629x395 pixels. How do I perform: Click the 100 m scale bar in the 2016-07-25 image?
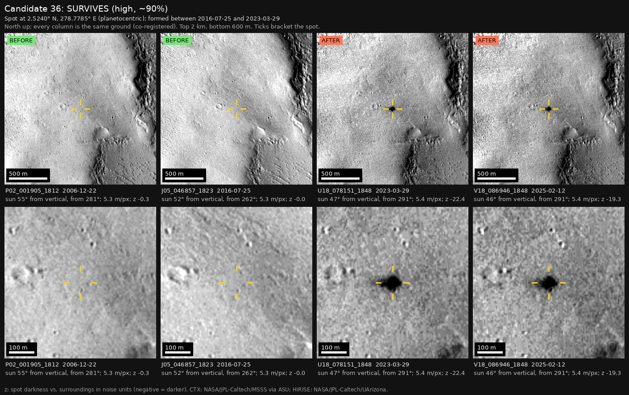pyautogui.click(x=178, y=349)
